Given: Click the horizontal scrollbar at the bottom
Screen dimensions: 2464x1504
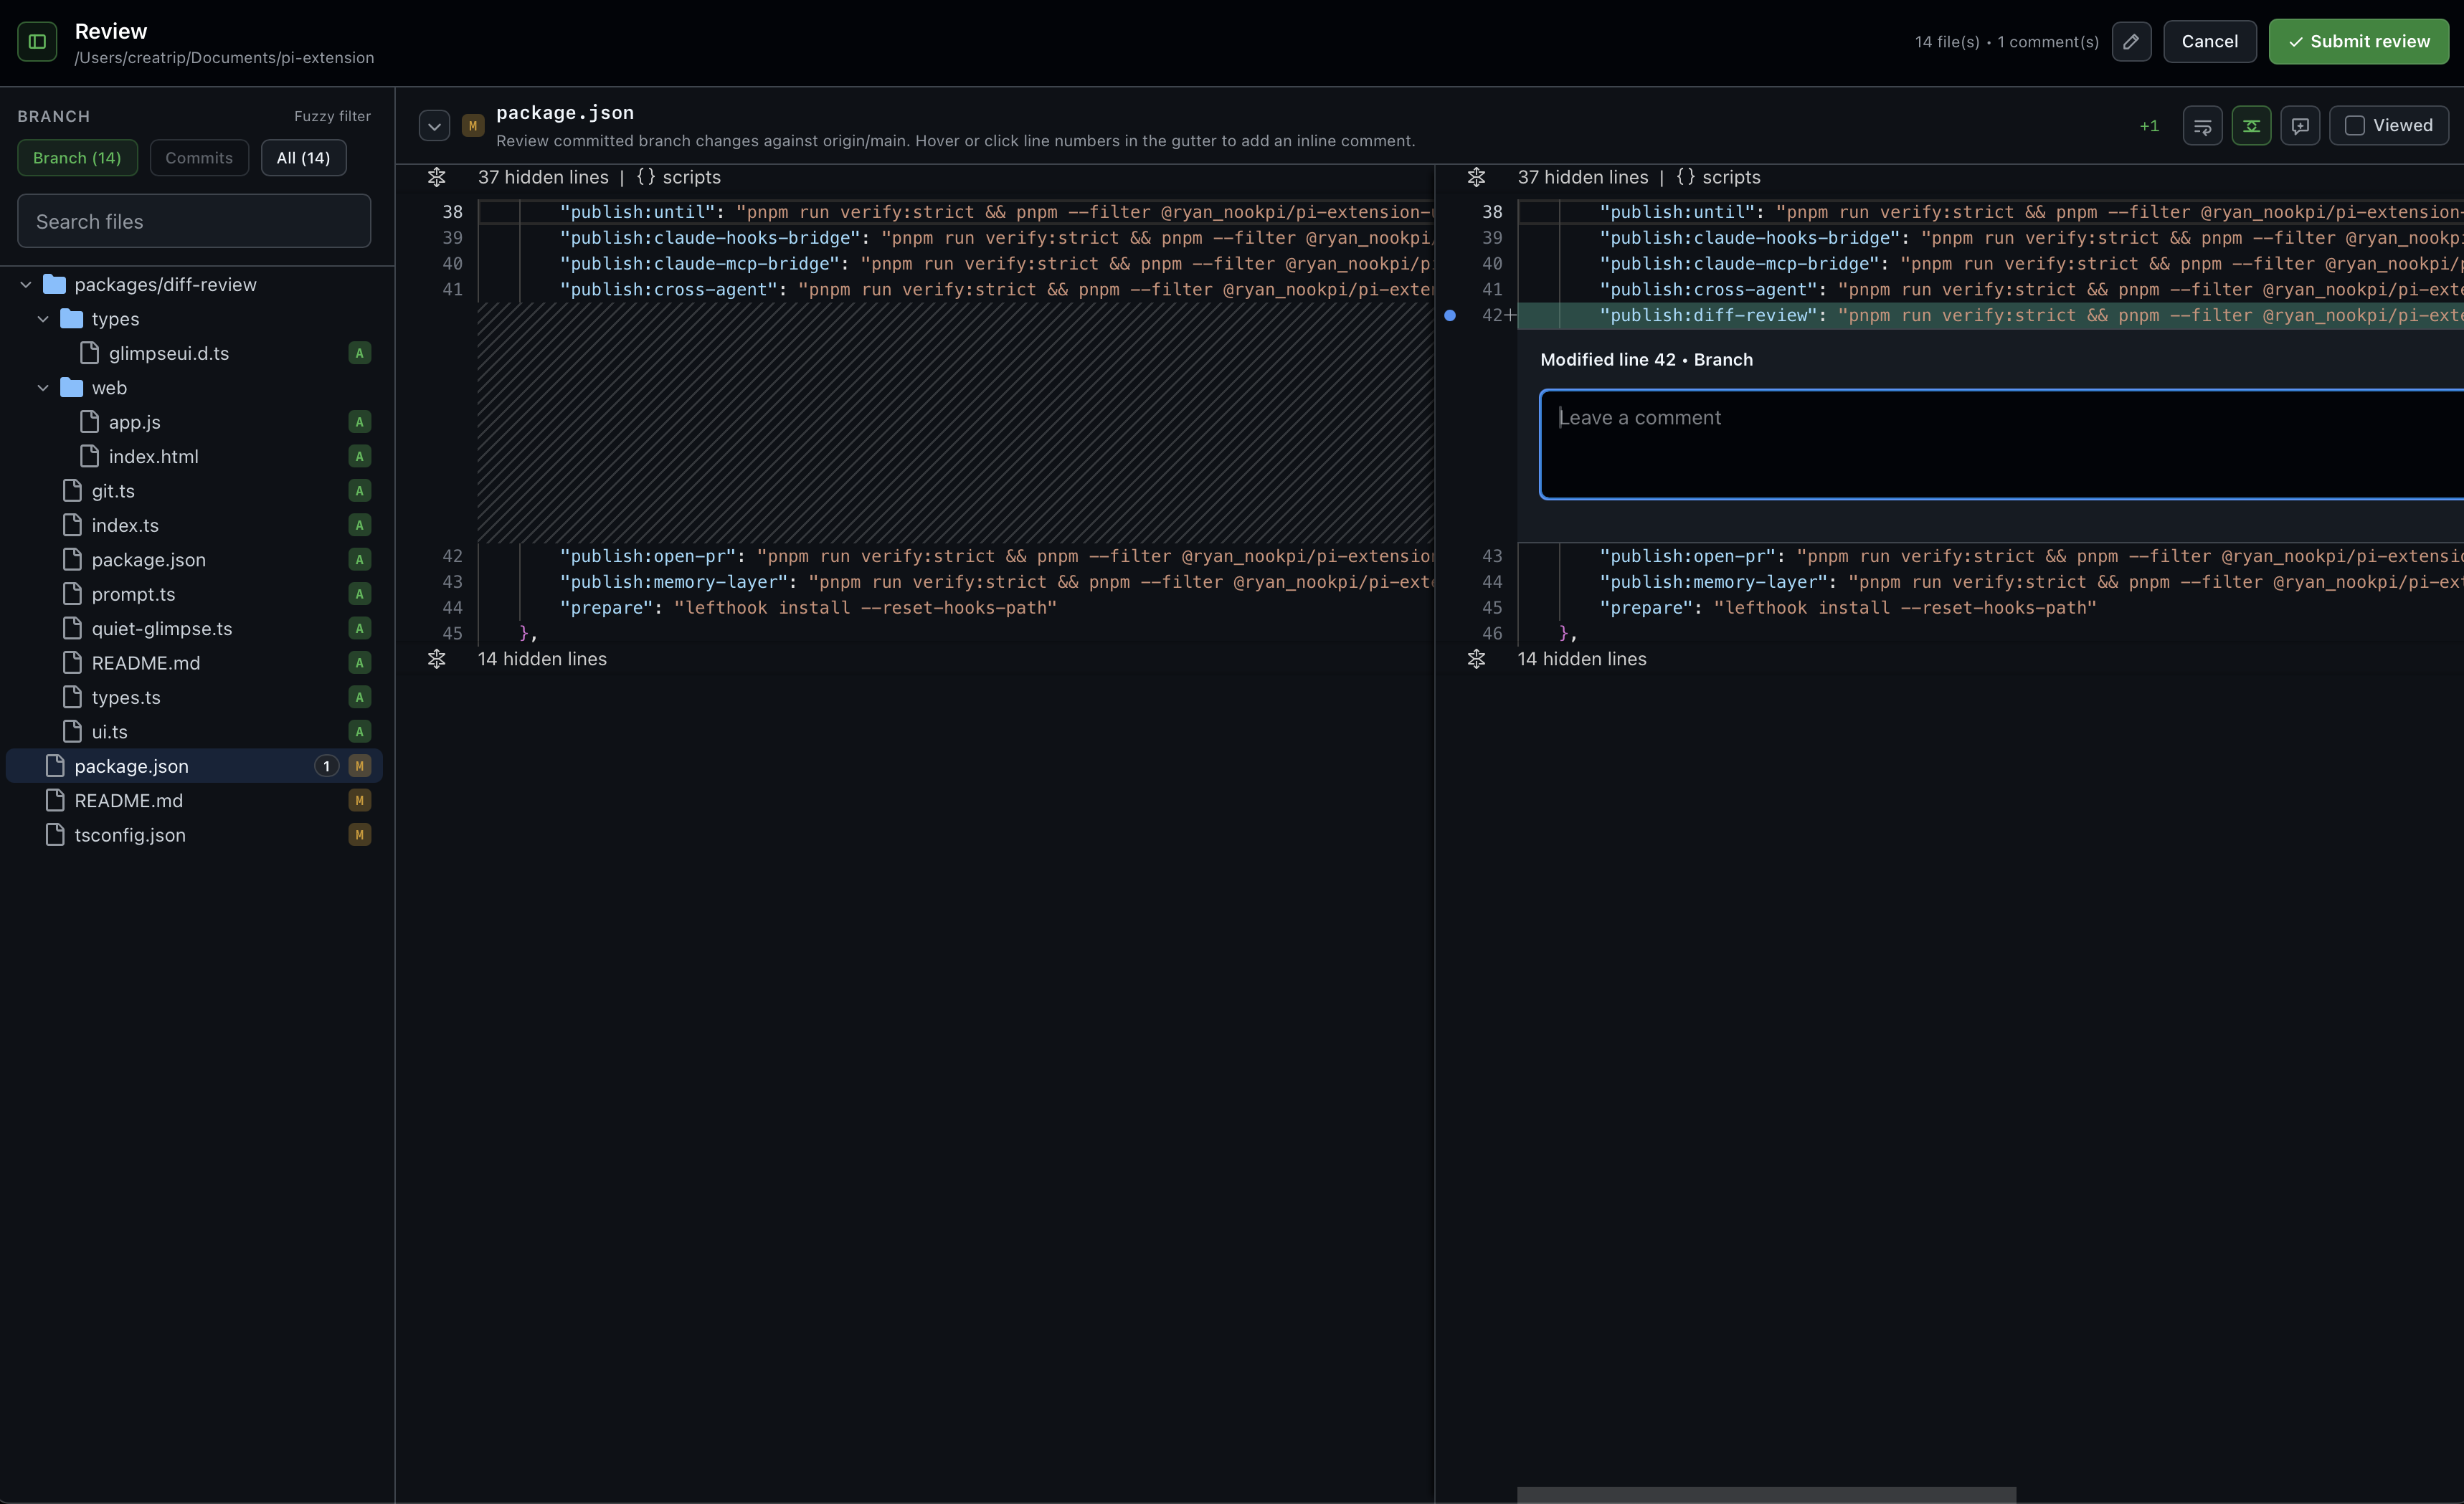Looking at the screenshot, I should (x=1766, y=1494).
